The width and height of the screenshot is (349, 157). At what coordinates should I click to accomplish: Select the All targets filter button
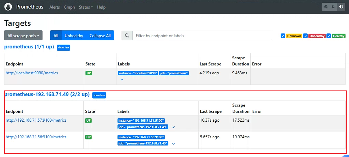56,36
